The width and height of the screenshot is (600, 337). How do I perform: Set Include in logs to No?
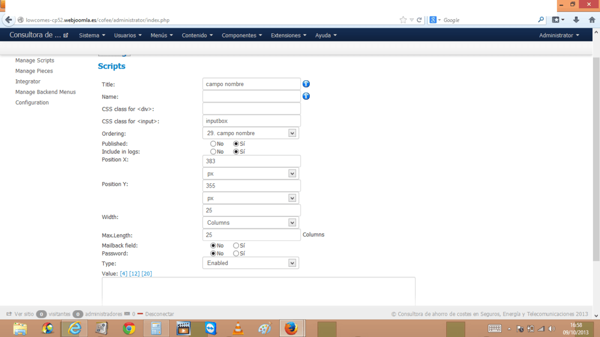coord(213,152)
